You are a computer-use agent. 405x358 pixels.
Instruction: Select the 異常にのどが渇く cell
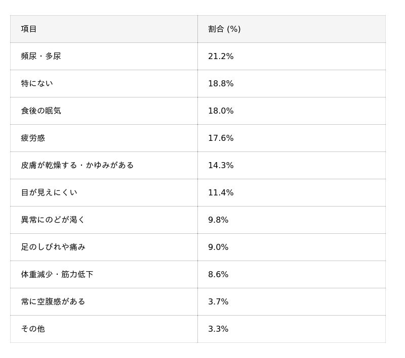(53, 220)
